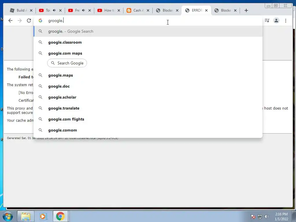The image size is (296, 222).
Task: Mute the 'To' YouTube tab audio icon
Action: [x=54, y=10]
